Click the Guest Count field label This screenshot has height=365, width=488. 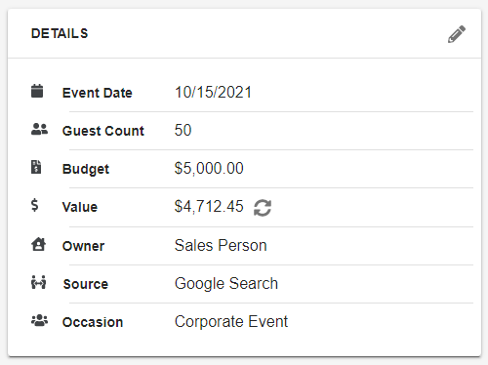[x=103, y=131]
